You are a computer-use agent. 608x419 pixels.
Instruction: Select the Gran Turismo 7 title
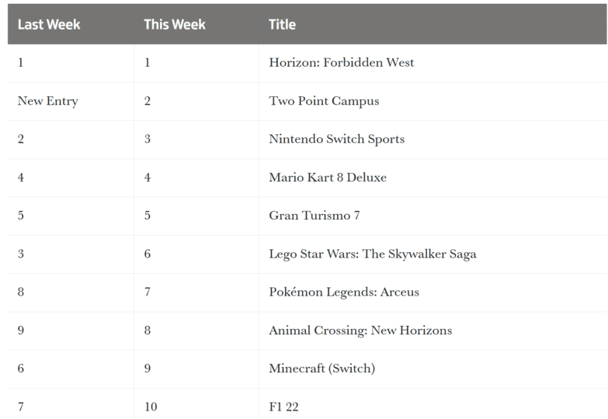tap(314, 215)
